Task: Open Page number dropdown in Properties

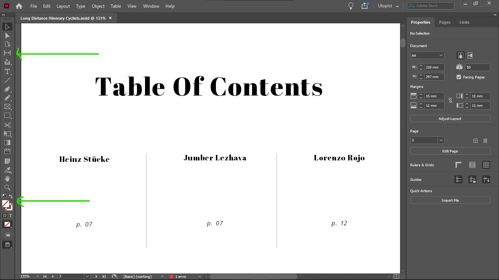Action: [441, 140]
